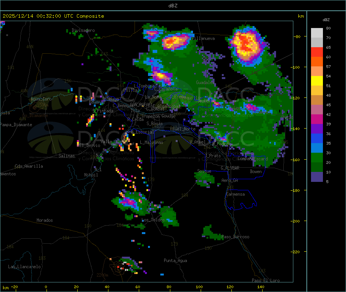This screenshot has width=346, height=292.
Task: Click the yellow 51-54 dBZ legend swatch
Action: click(317, 81)
